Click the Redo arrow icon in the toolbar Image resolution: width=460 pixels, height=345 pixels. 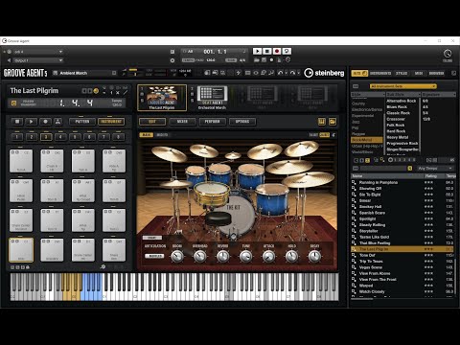click(x=292, y=73)
